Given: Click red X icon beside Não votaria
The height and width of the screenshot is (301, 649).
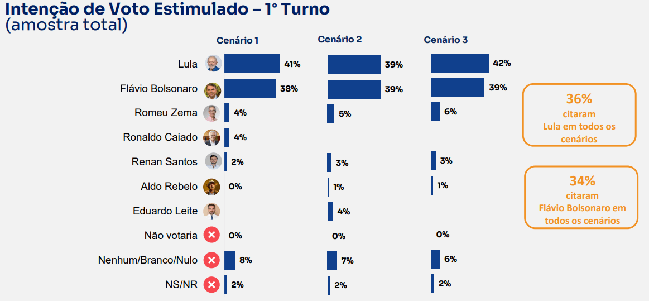Looking at the screenshot, I should (x=211, y=235).
